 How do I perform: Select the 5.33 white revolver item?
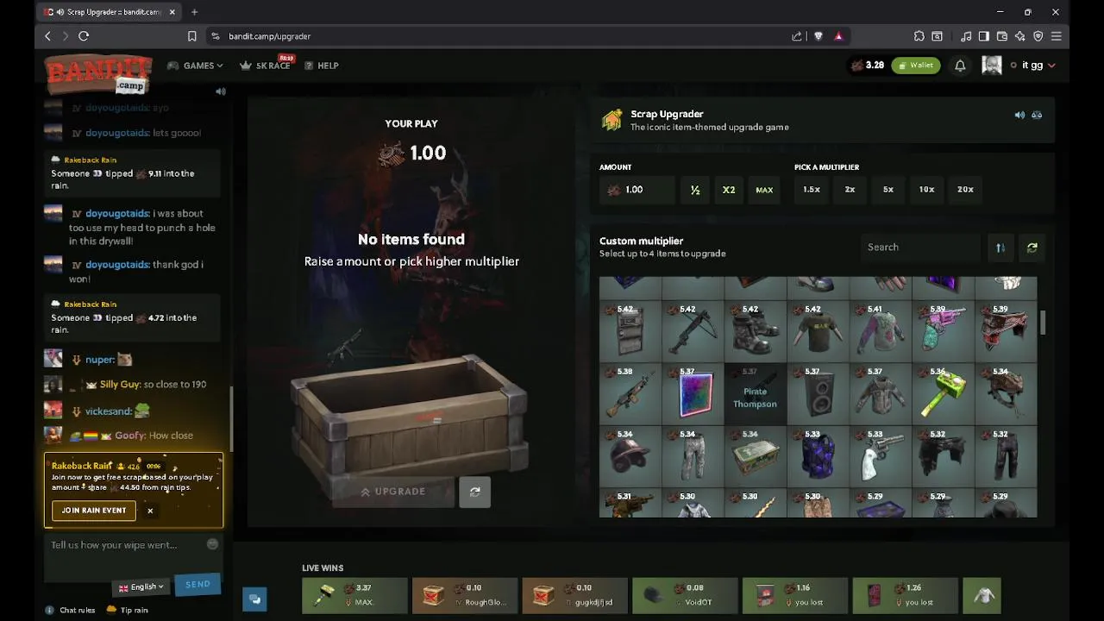click(x=881, y=456)
